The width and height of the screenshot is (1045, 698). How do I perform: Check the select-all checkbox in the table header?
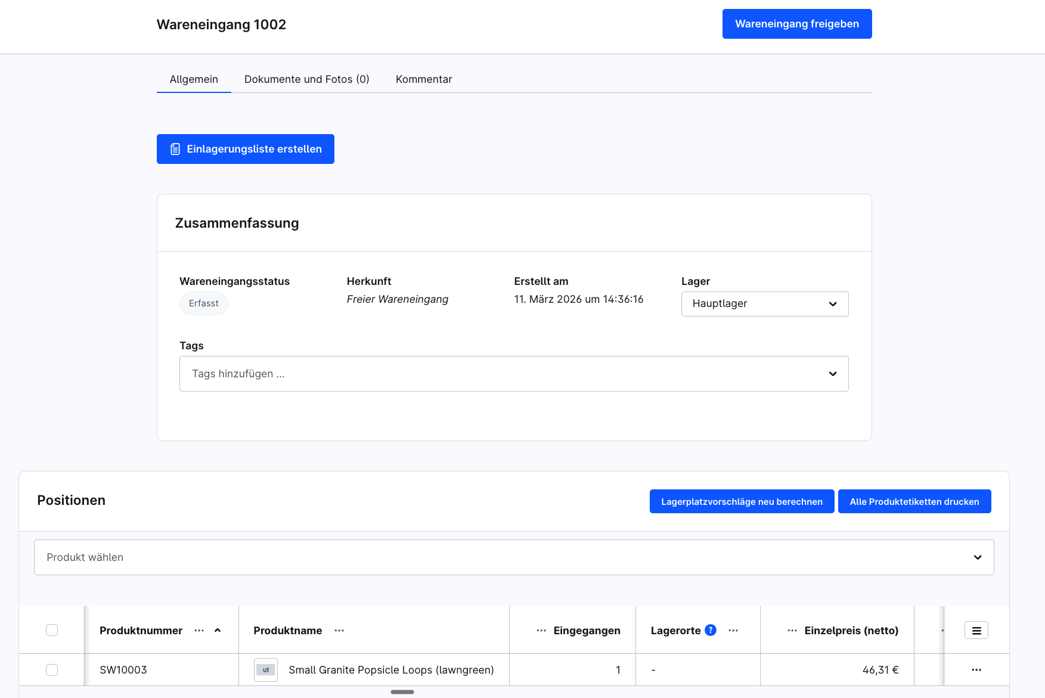(x=52, y=630)
